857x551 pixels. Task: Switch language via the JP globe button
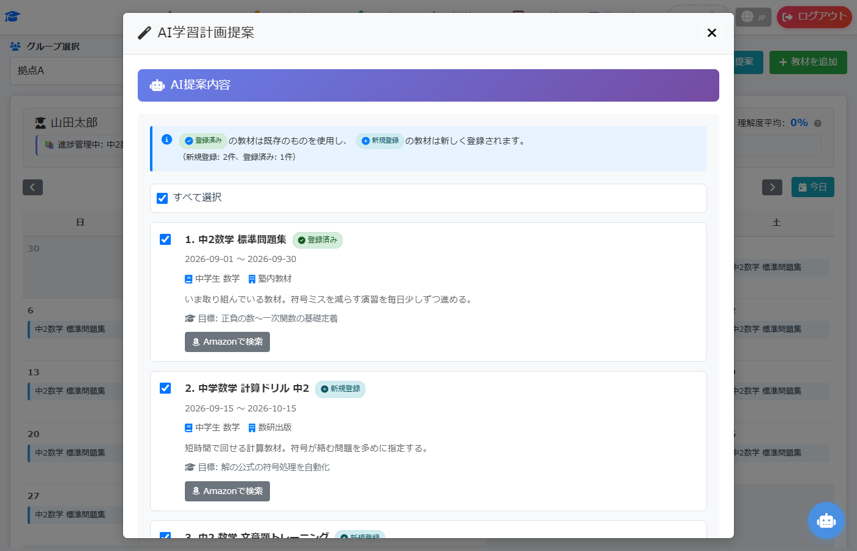click(x=754, y=17)
